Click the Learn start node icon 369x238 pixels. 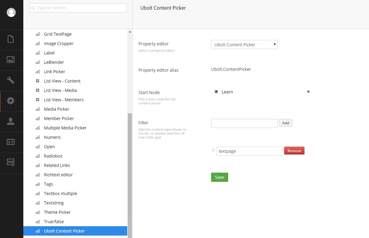[x=216, y=92]
